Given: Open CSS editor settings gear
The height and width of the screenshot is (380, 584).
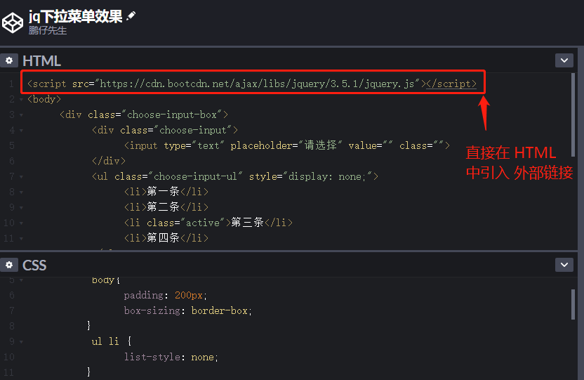Looking at the screenshot, I should (9, 265).
